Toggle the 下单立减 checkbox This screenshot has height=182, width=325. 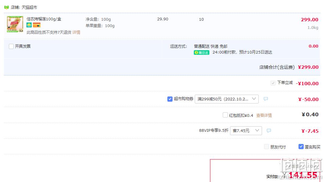[x=273, y=83]
